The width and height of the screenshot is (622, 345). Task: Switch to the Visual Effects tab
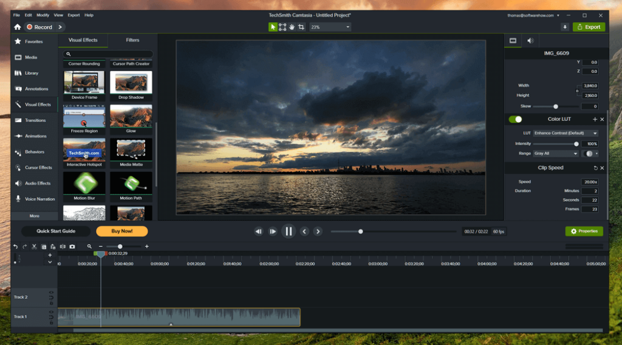point(83,40)
